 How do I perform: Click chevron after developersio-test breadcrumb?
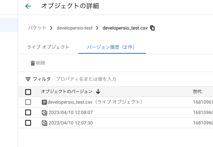(97, 28)
